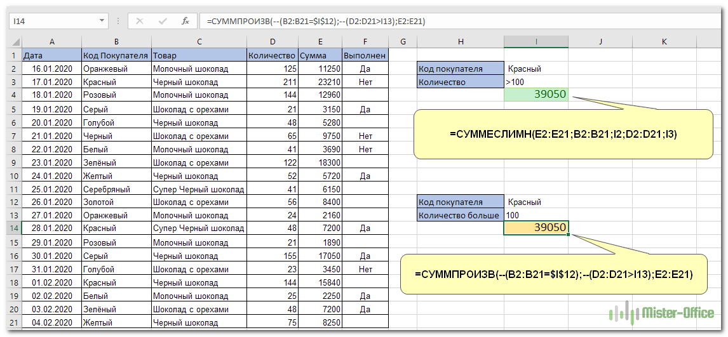Select column I header

coord(536,42)
